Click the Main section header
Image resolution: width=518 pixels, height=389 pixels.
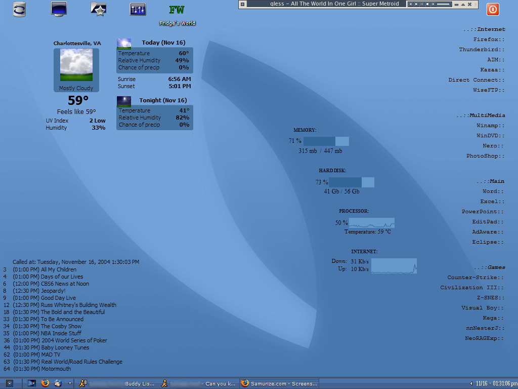490,181
